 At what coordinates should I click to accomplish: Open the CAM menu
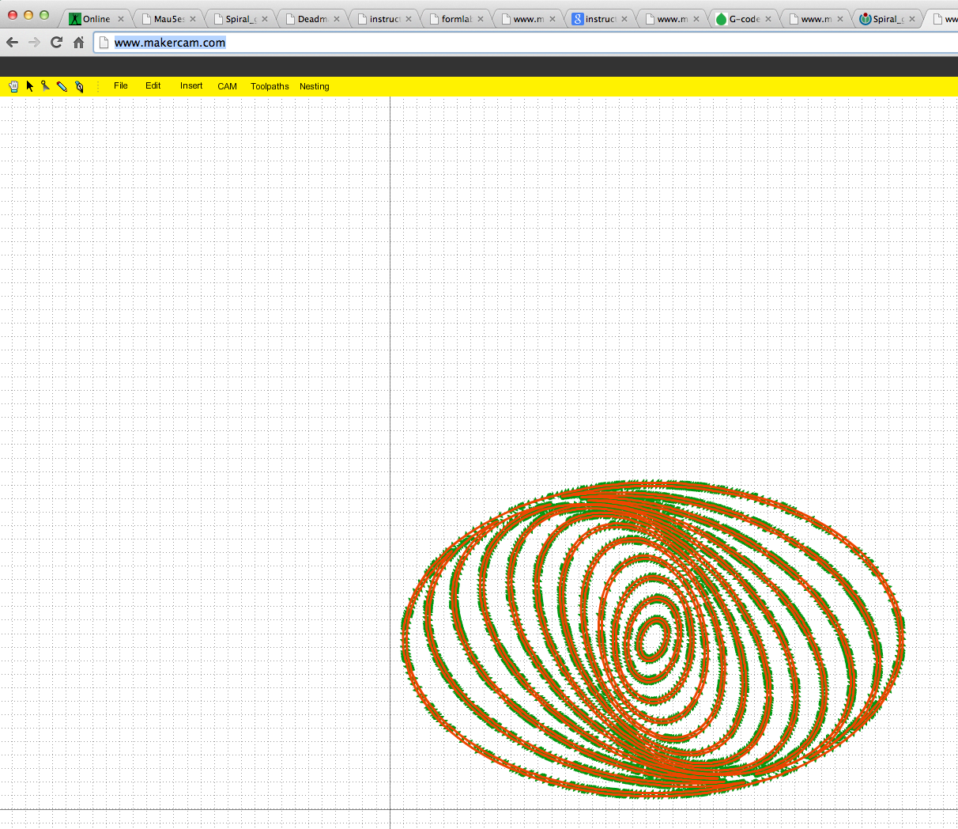pos(227,86)
